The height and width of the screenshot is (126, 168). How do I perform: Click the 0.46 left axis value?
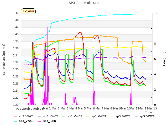(16, 13)
